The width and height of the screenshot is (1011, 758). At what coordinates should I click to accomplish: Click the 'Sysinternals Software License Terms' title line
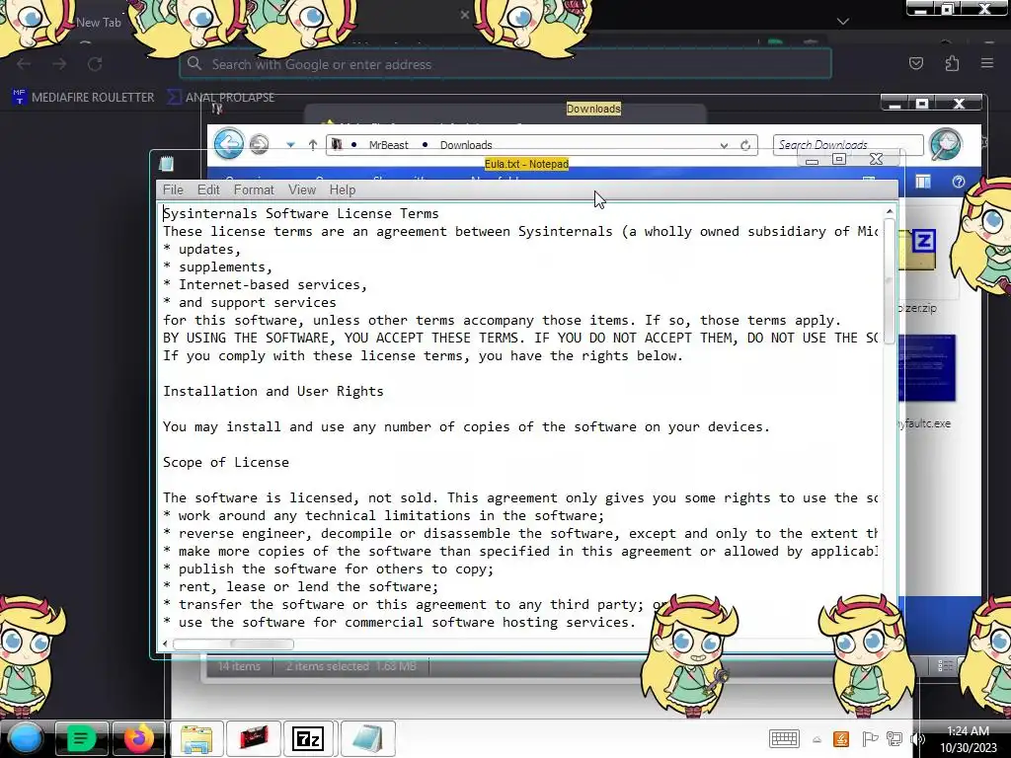(300, 213)
